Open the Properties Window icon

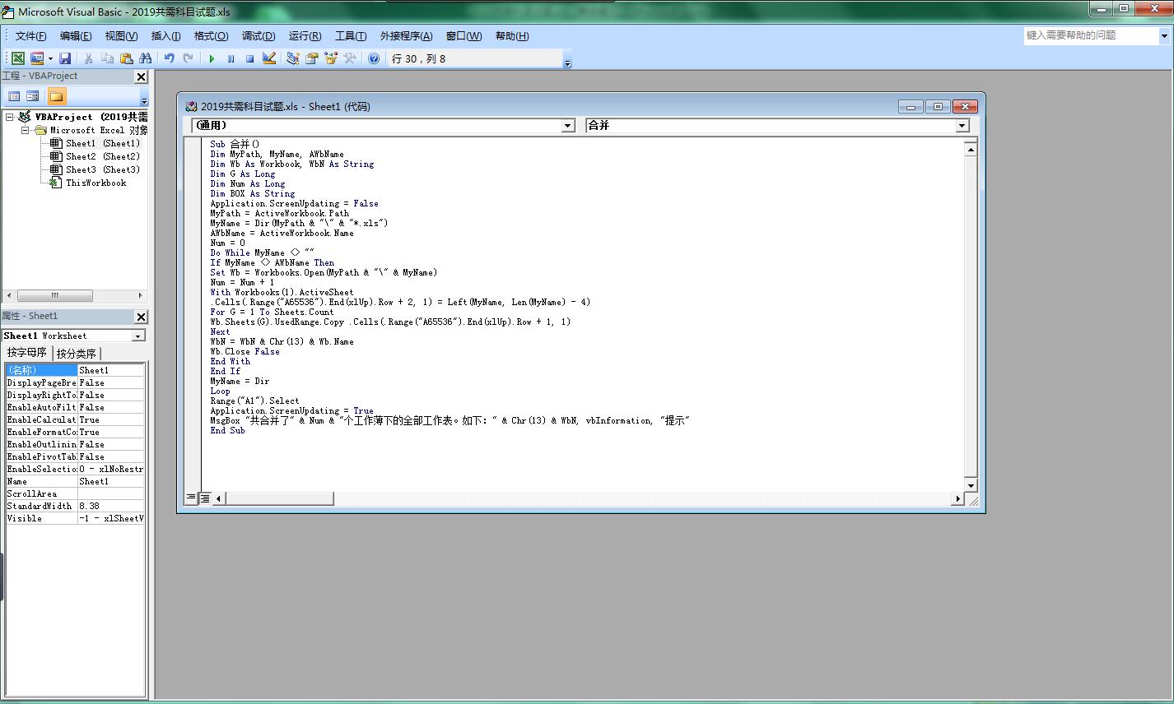click(312, 58)
